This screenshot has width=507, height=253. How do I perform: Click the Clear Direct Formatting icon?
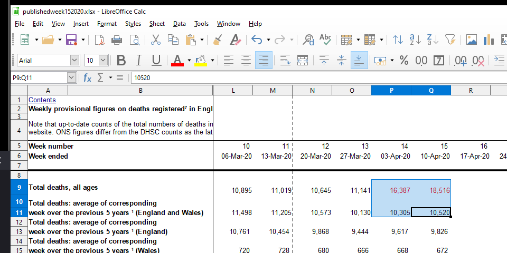(x=236, y=40)
